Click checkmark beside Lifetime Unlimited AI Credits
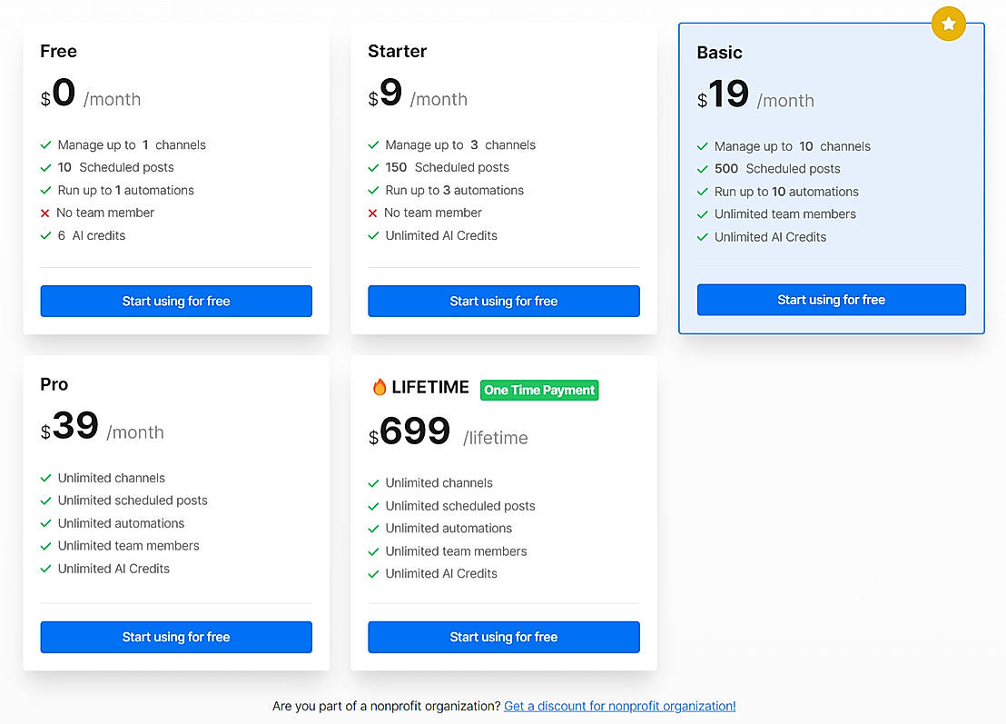 coord(373,574)
